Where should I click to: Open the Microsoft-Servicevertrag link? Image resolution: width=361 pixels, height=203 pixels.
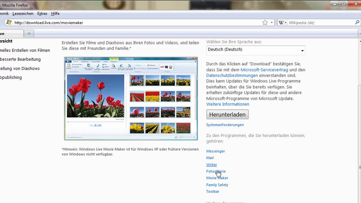click(264, 70)
